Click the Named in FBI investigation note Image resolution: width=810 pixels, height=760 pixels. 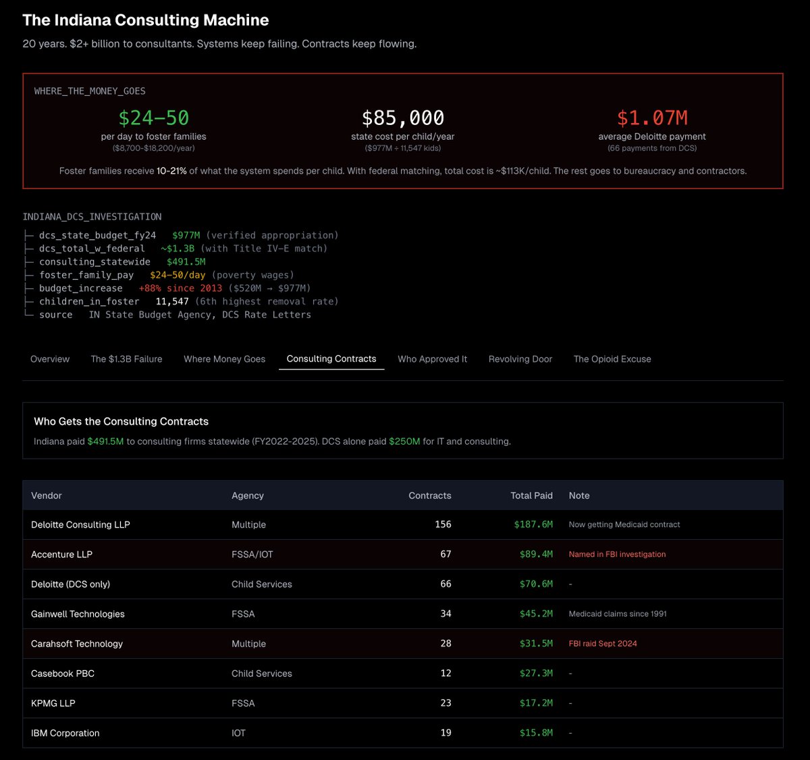617,554
